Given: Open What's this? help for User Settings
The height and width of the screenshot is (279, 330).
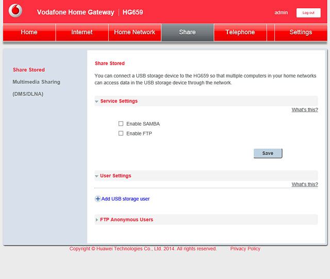Looking at the screenshot, I should [305, 184].
